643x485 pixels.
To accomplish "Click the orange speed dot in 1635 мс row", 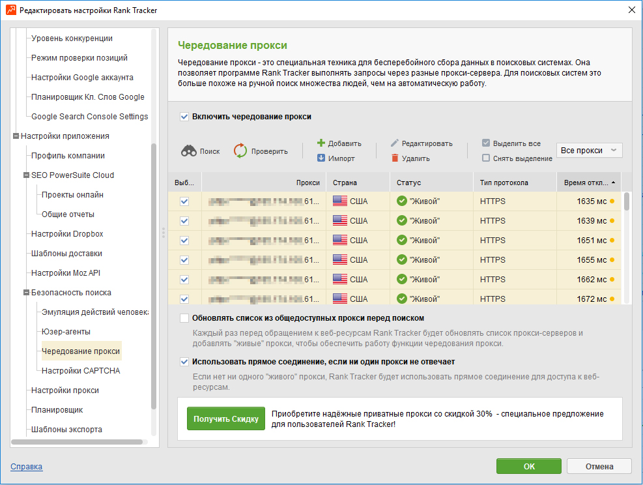I will (x=612, y=201).
